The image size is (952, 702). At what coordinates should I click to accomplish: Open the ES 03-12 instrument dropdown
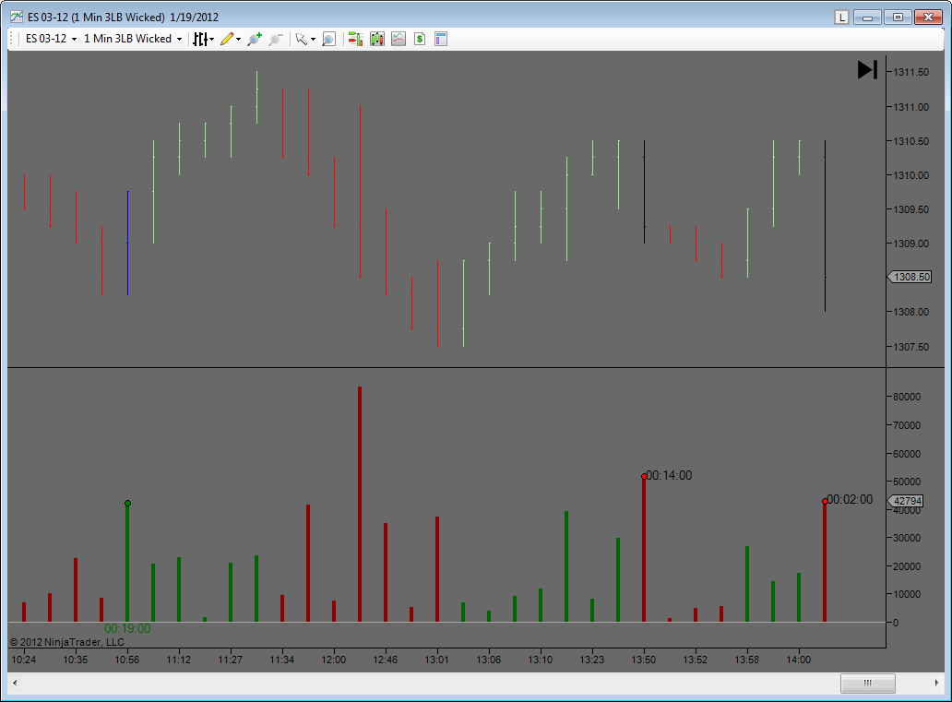coord(51,39)
